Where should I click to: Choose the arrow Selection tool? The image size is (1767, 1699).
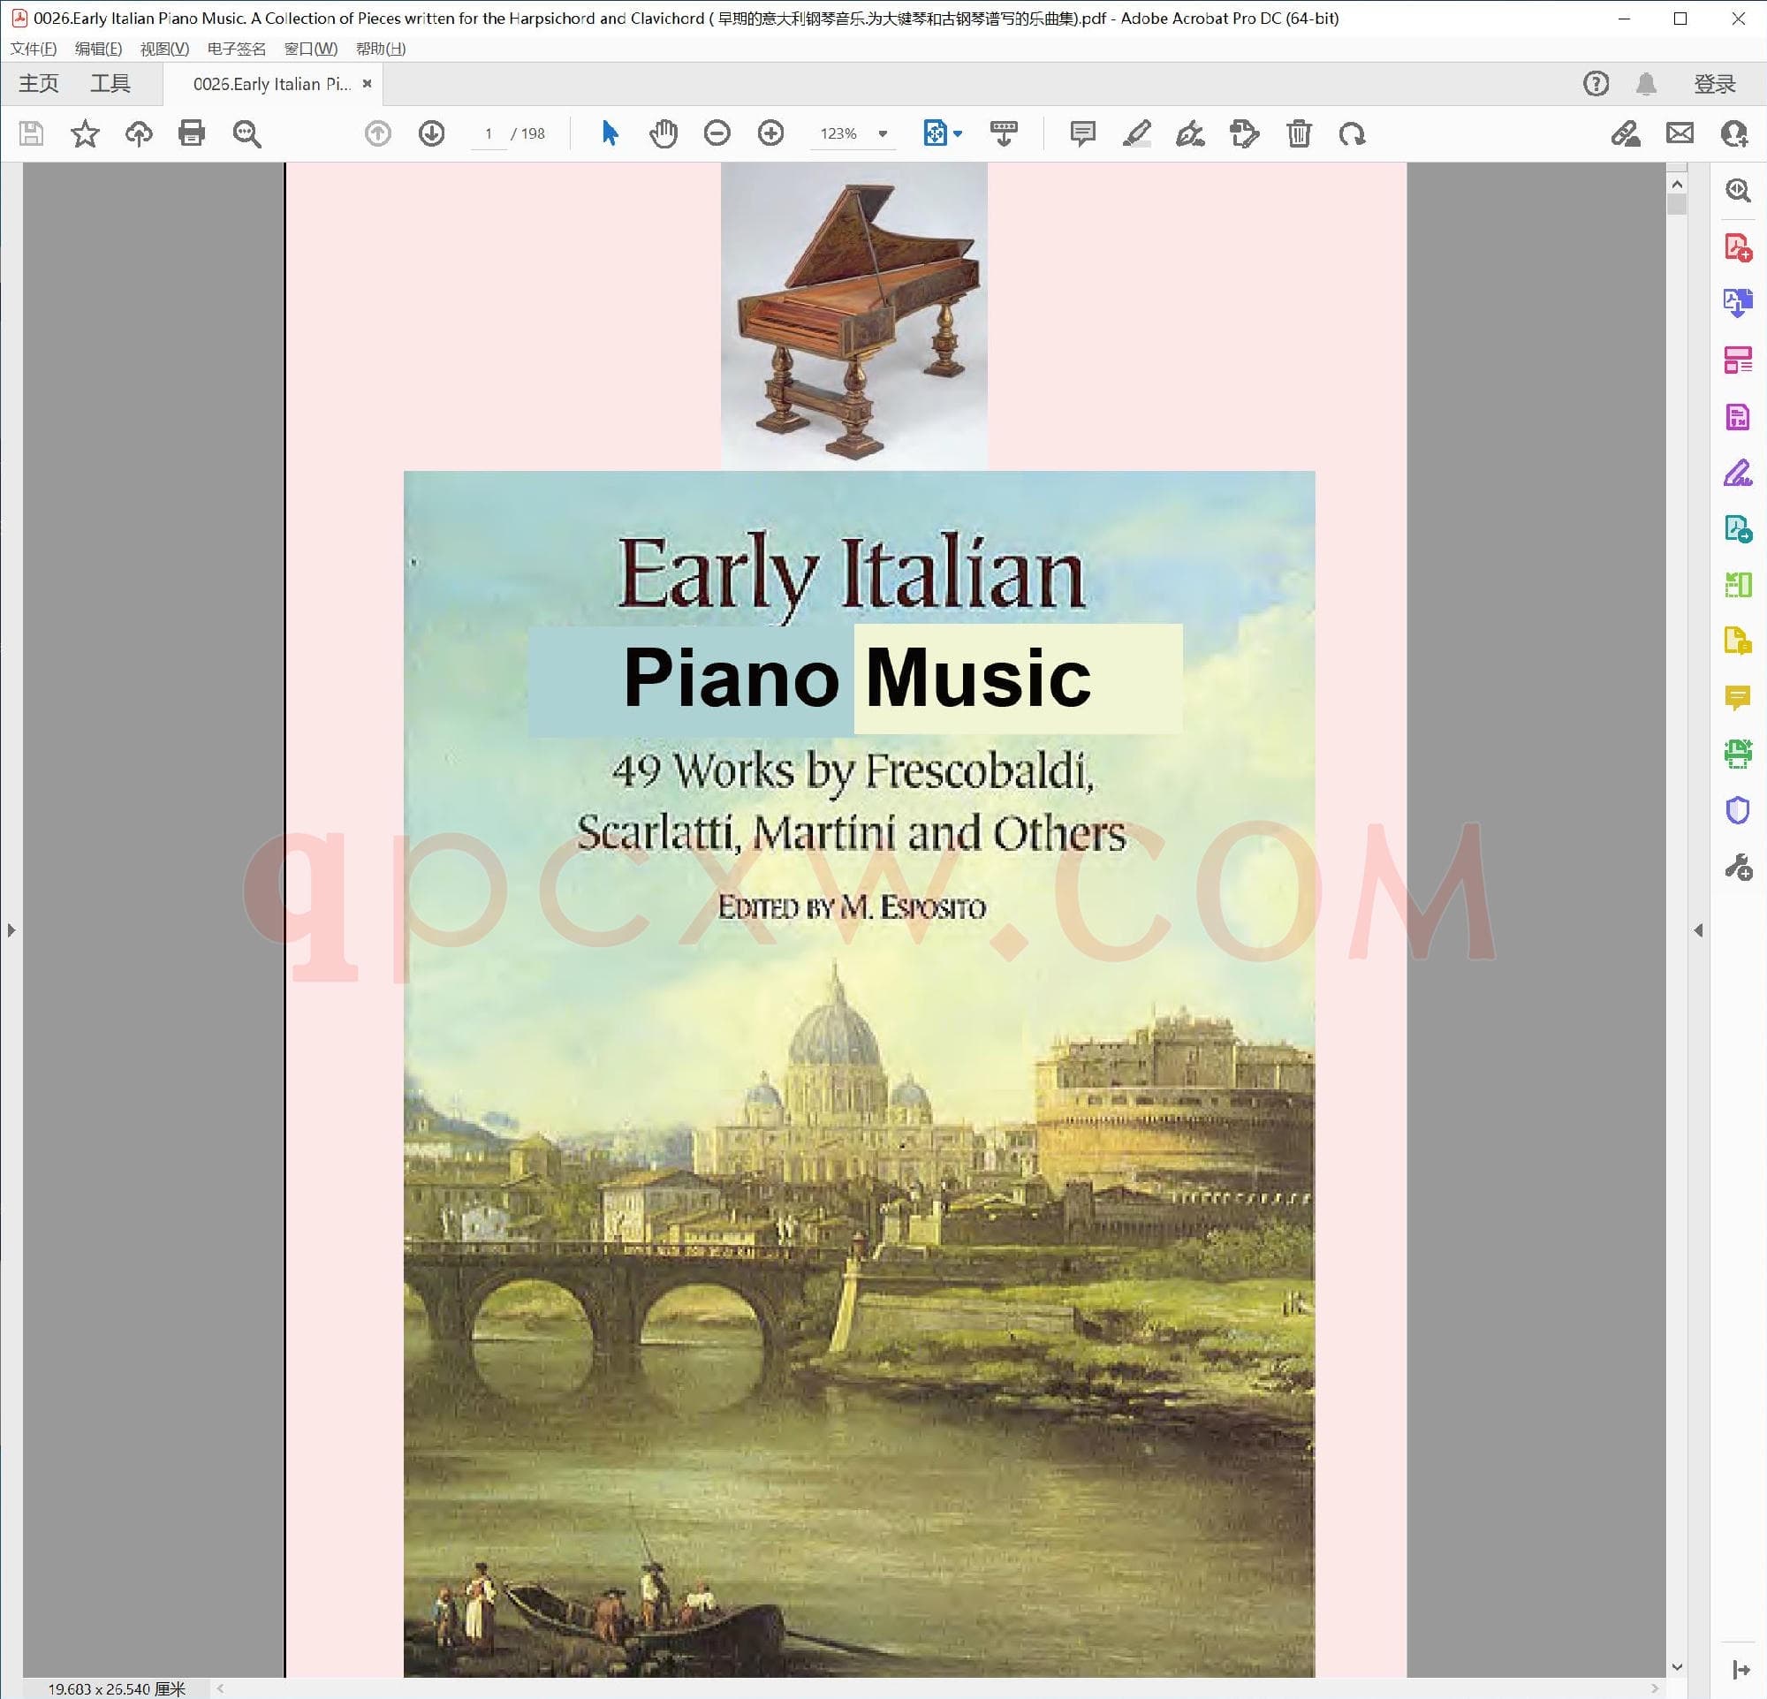pyautogui.click(x=610, y=133)
